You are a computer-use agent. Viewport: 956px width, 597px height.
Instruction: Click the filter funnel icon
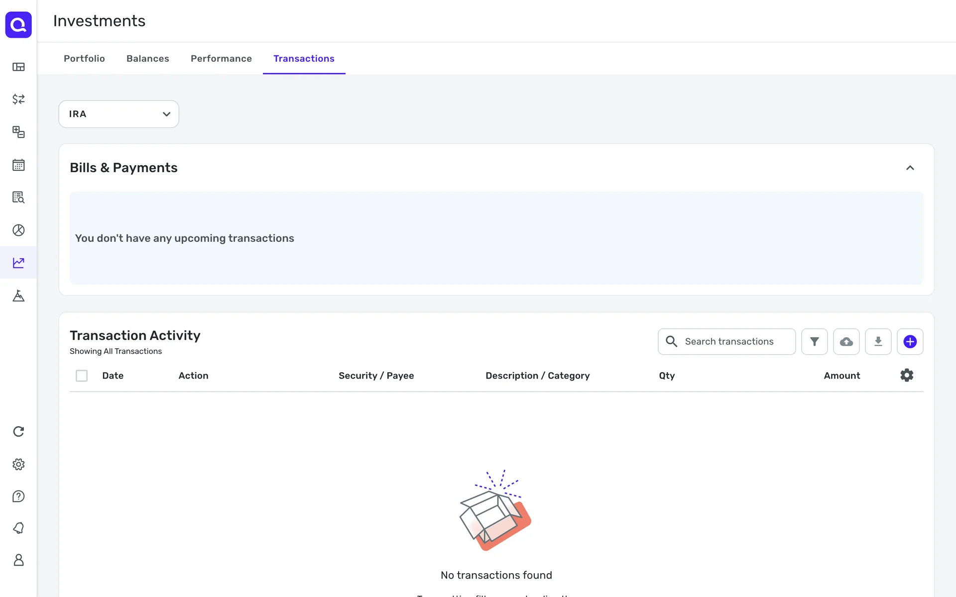tap(814, 341)
